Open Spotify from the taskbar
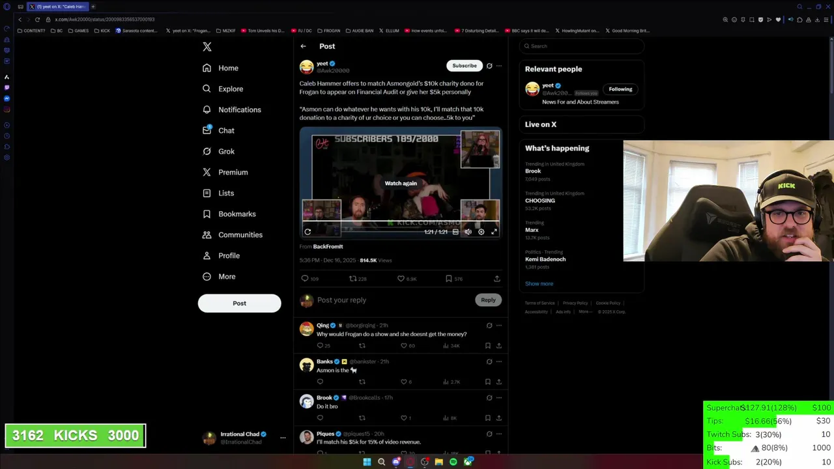The width and height of the screenshot is (834, 469). point(453,462)
